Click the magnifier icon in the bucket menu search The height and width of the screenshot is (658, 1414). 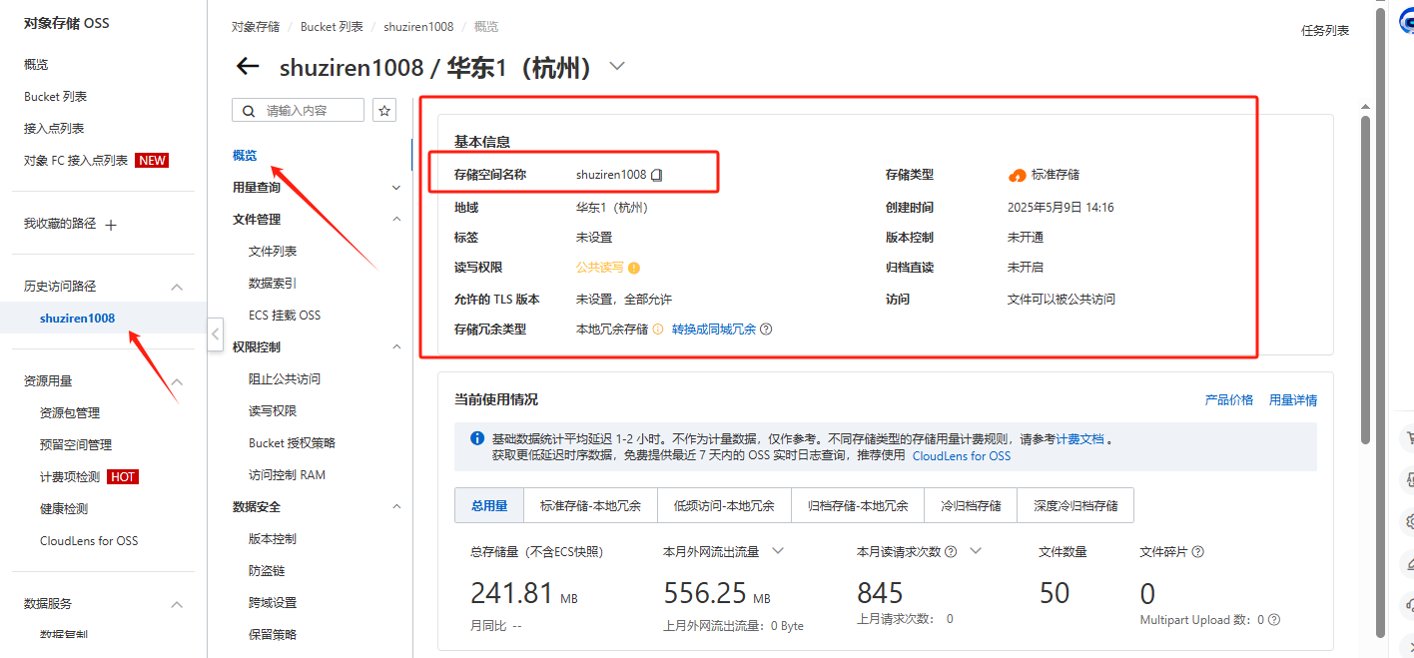tap(249, 110)
